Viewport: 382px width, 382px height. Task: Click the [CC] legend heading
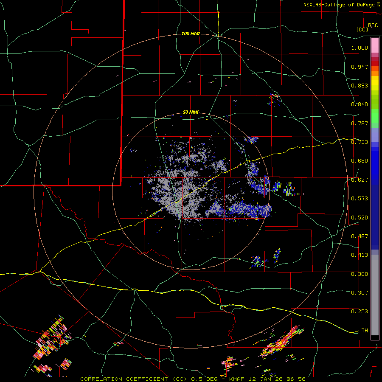[362, 29]
